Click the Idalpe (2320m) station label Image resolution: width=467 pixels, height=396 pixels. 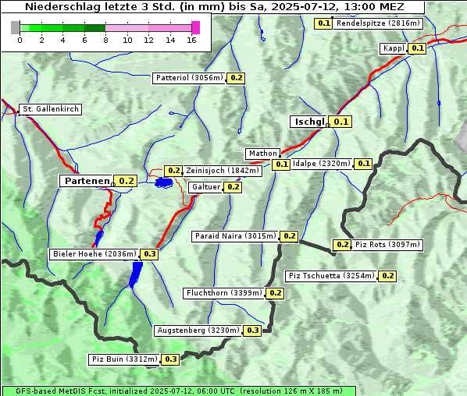[x=322, y=164]
